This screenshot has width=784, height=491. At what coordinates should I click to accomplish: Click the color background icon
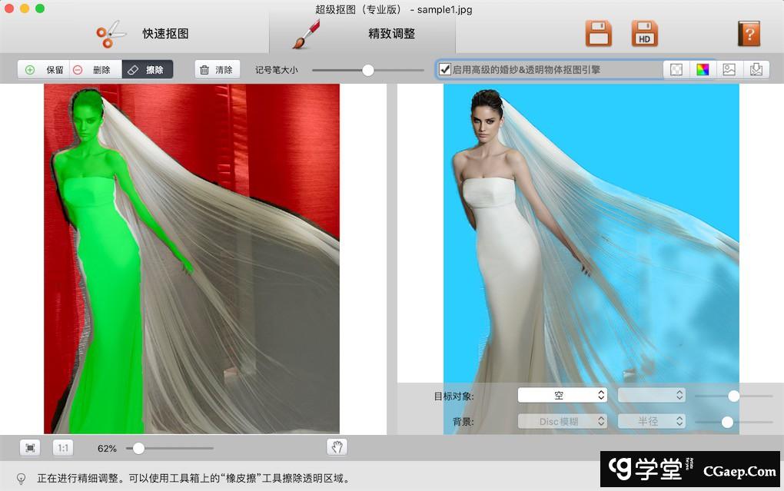[703, 70]
